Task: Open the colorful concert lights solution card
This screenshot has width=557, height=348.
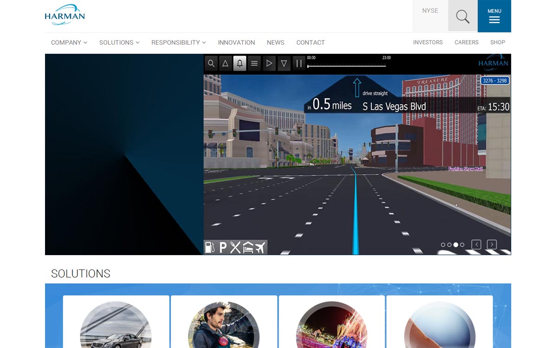Action: 332,322
